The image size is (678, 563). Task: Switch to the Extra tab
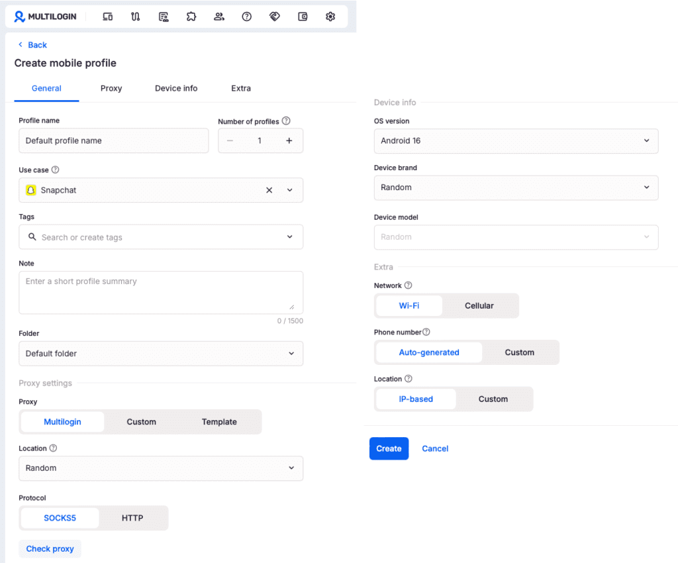tap(241, 88)
